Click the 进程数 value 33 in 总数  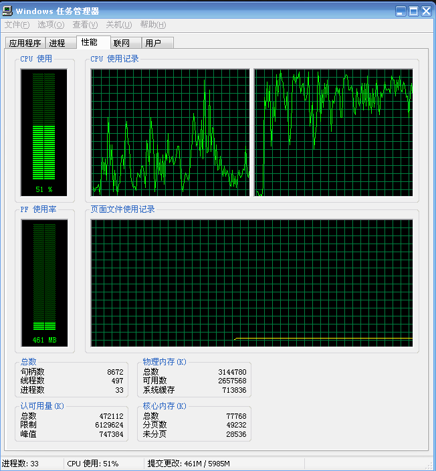click(x=120, y=390)
